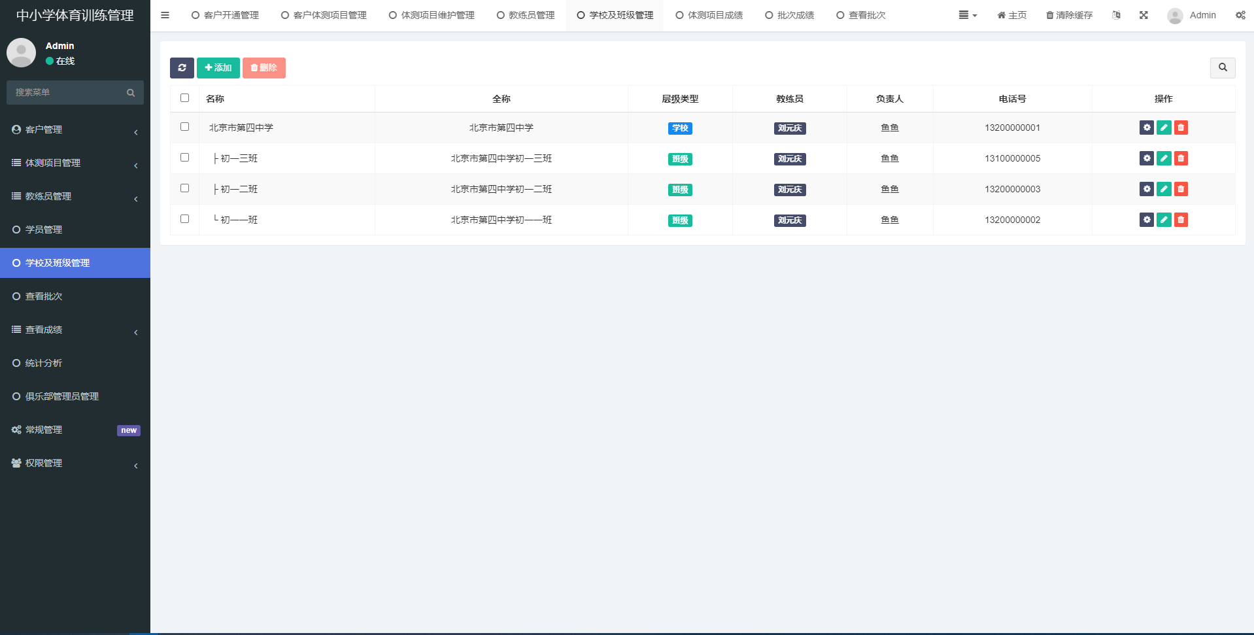The image size is (1254, 635).
Task: Click the refresh table icon button
Action: click(182, 68)
